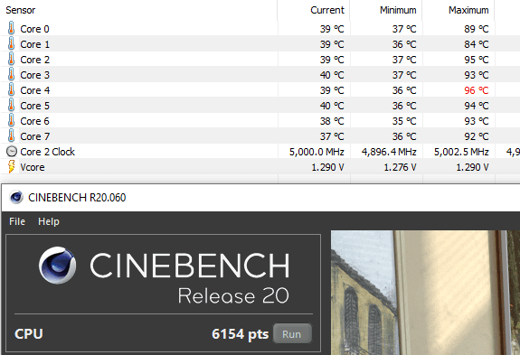This screenshot has height=355, width=520.
Task: Click the Core 7 thermometer icon
Action: click(11, 136)
